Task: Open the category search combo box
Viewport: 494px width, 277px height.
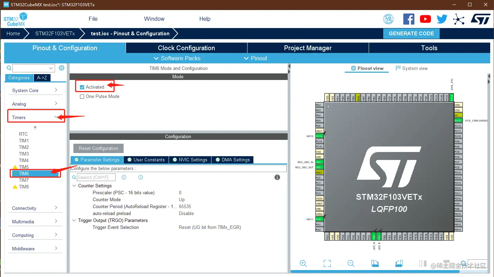Action: (34, 68)
